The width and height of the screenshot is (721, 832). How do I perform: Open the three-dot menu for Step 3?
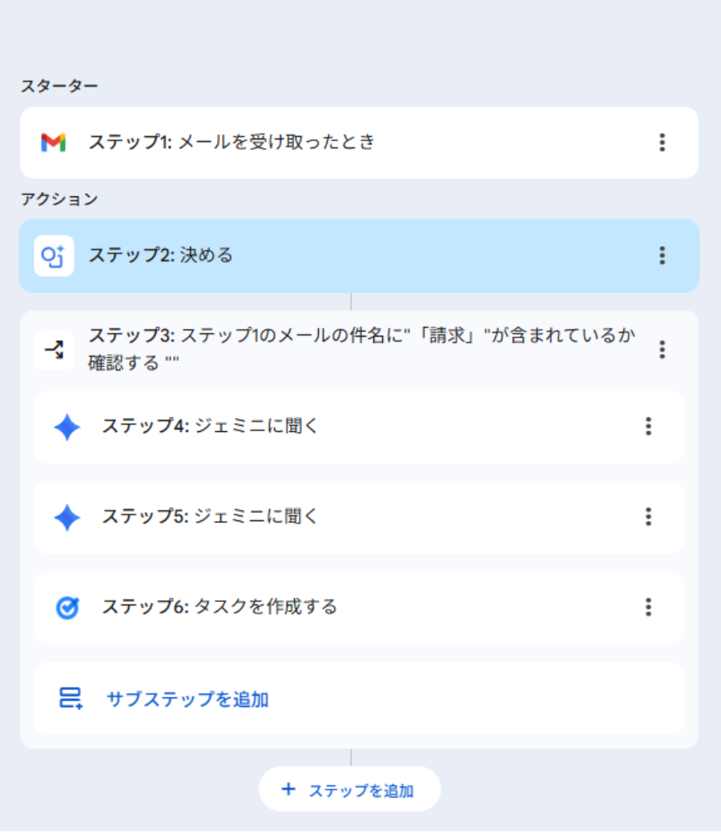tap(662, 349)
